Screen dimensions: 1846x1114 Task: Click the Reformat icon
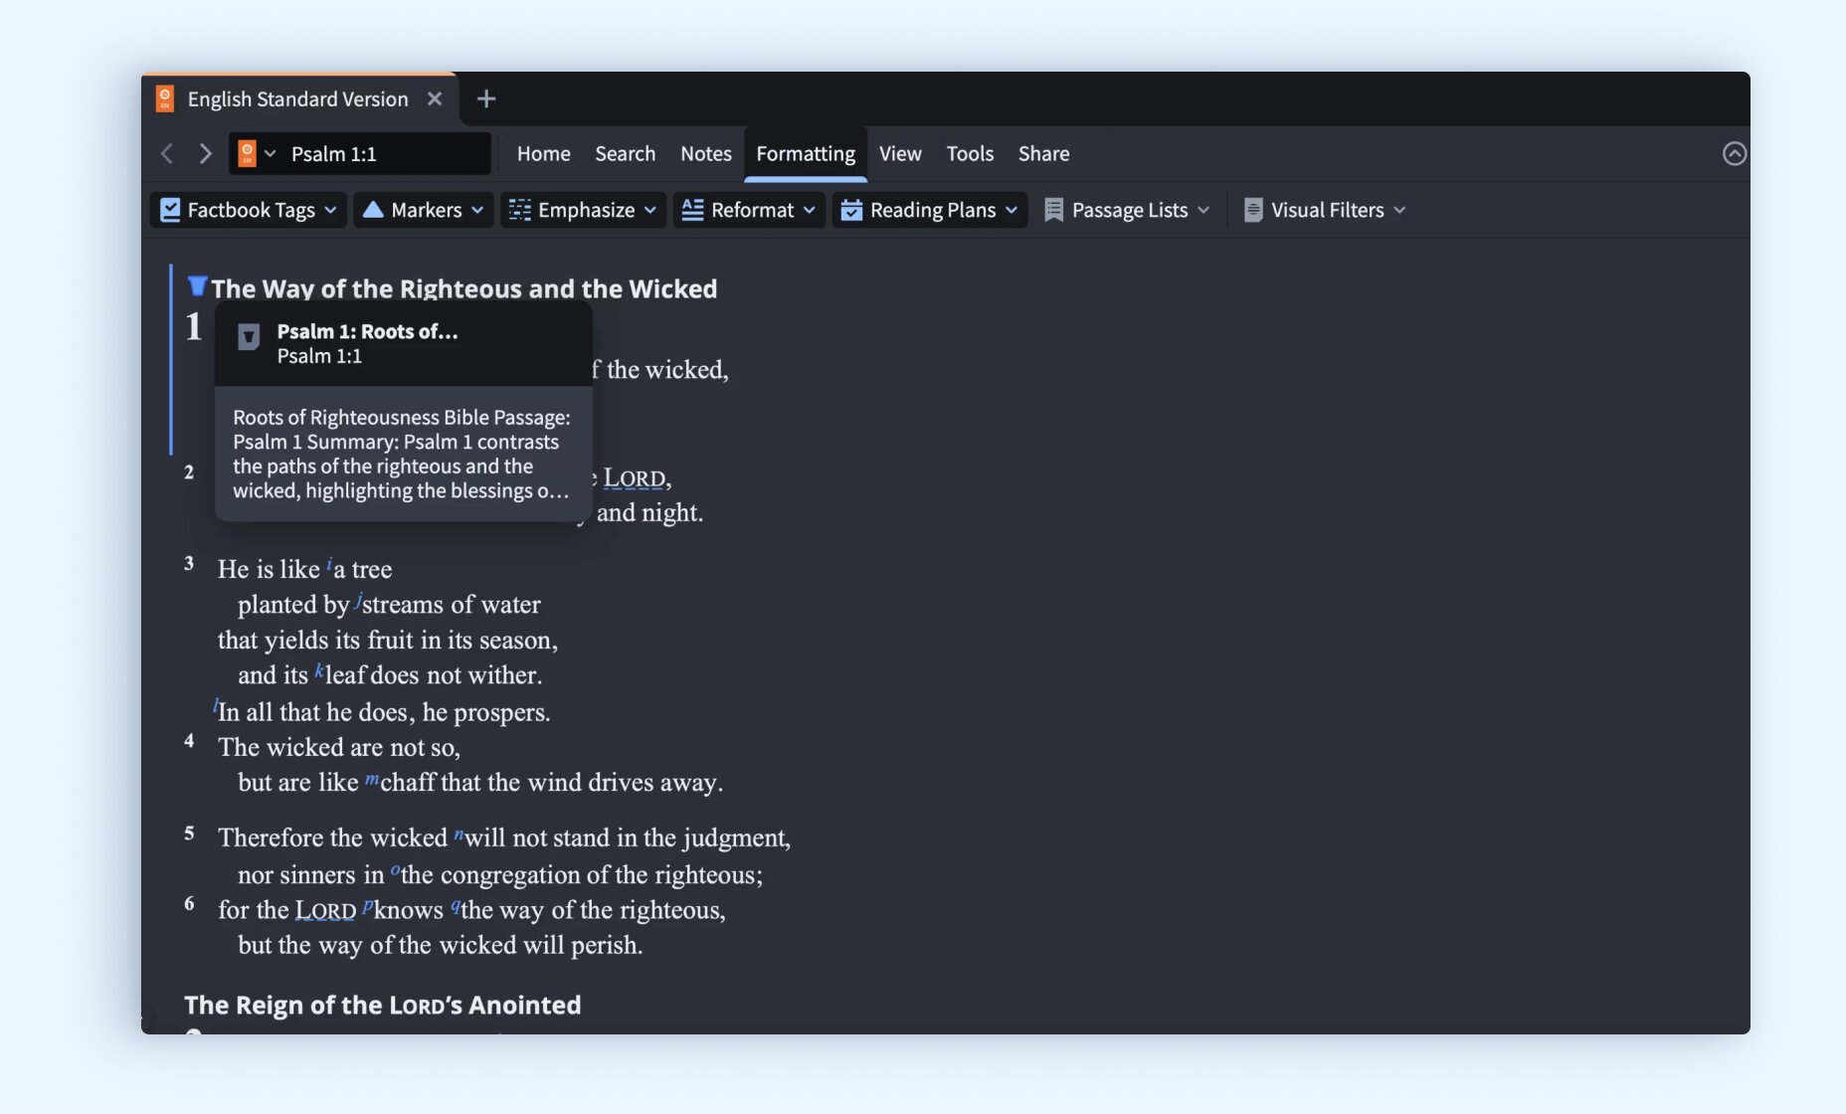tap(693, 210)
